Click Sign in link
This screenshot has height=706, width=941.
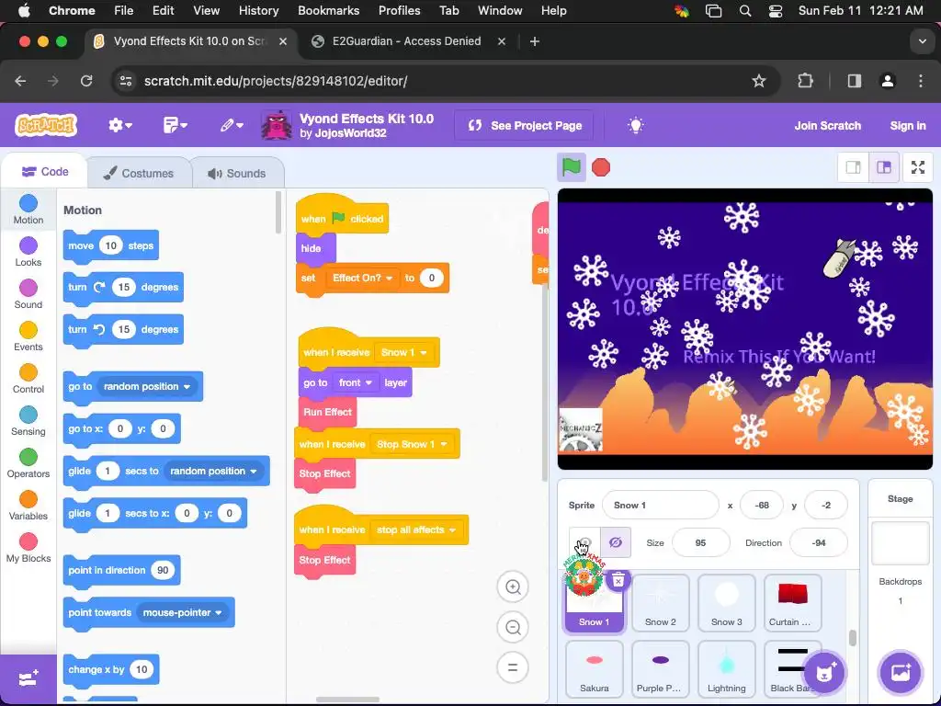[907, 125]
